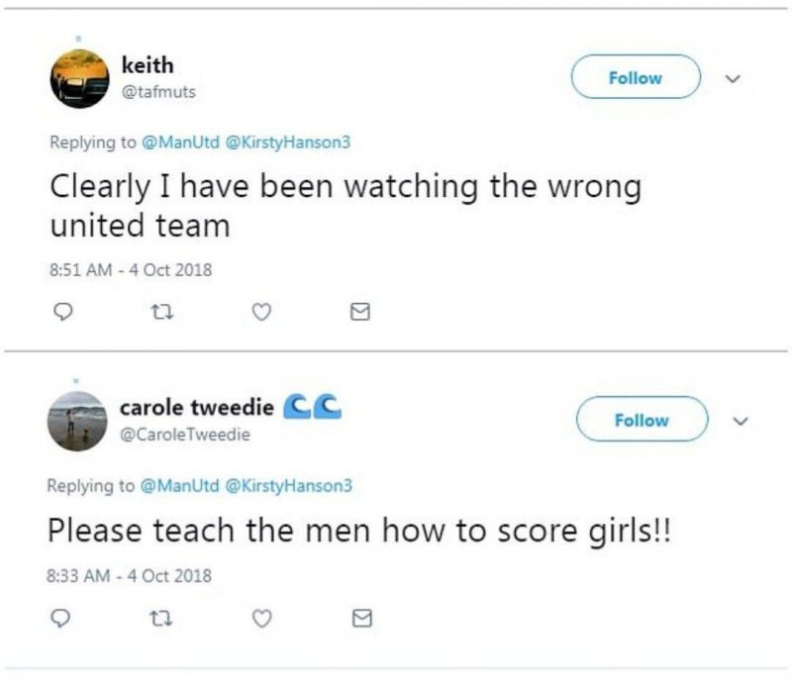Send keith's tweet via direct message
The width and height of the screenshot is (792, 687).
(x=361, y=313)
